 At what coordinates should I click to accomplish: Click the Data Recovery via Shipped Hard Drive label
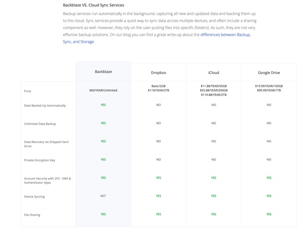[46, 144]
